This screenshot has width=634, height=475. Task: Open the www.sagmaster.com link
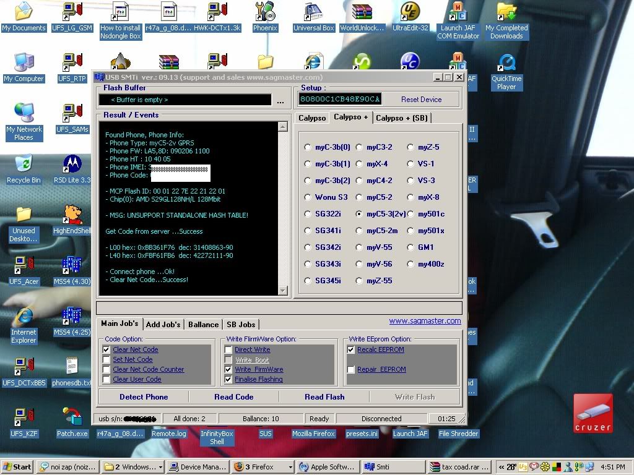coord(425,321)
